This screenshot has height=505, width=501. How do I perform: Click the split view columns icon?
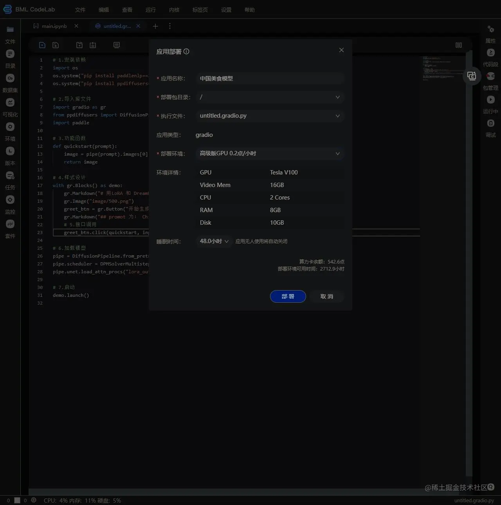pyautogui.click(x=459, y=45)
